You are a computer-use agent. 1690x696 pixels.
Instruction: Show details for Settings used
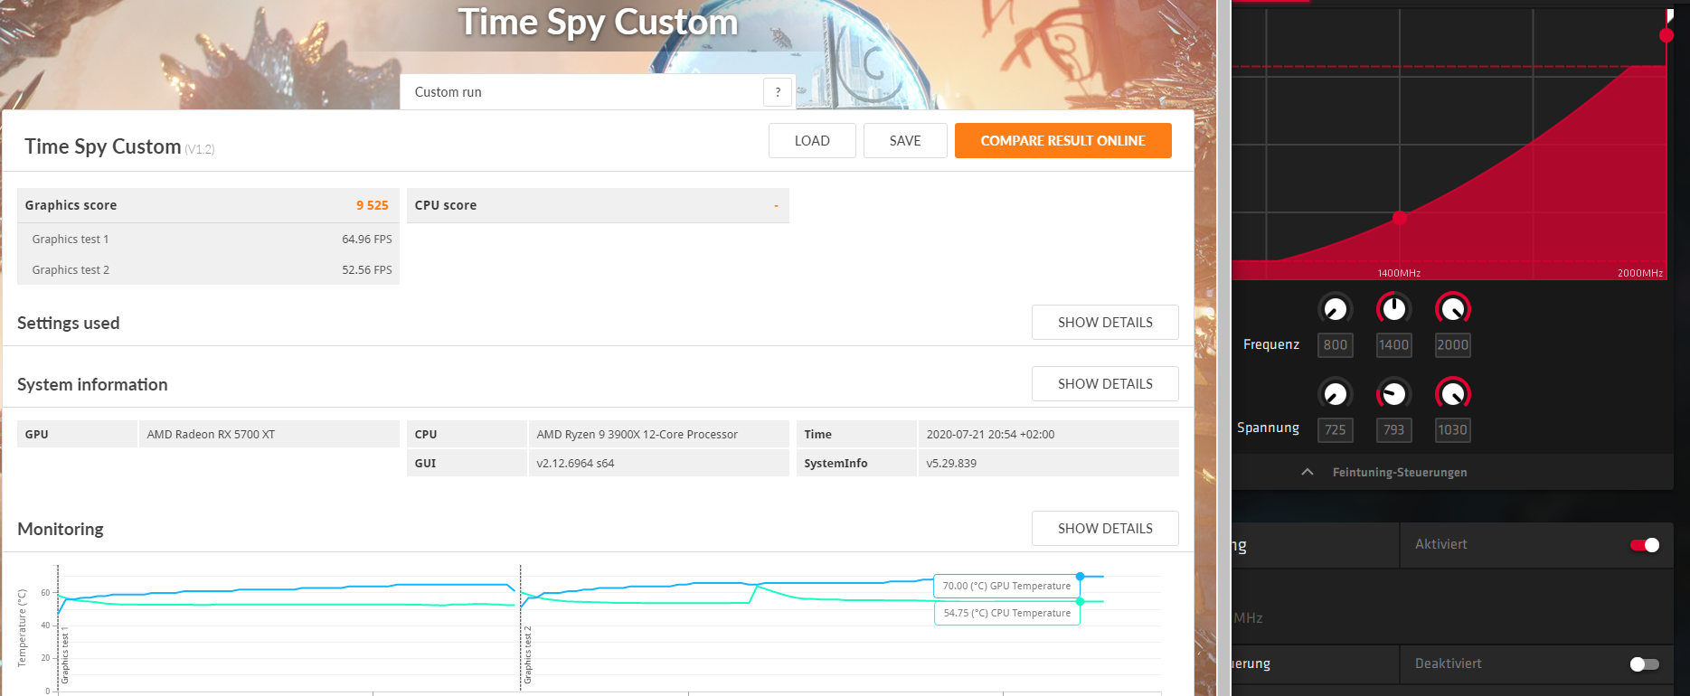coord(1105,323)
